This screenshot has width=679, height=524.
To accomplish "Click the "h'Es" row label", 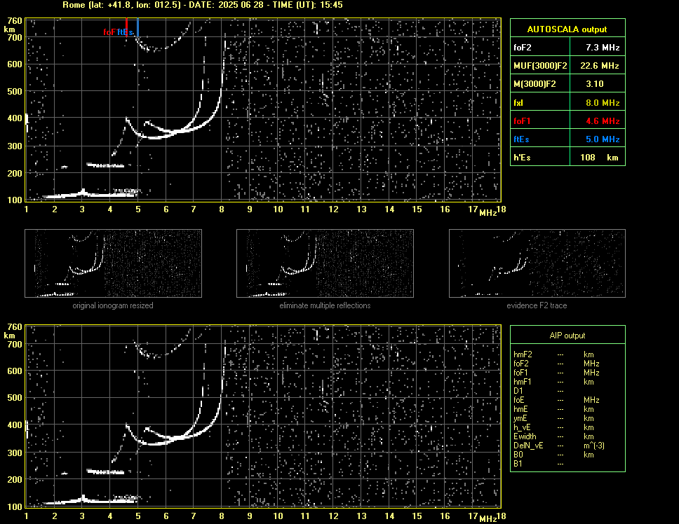I will (x=522, y=158).
